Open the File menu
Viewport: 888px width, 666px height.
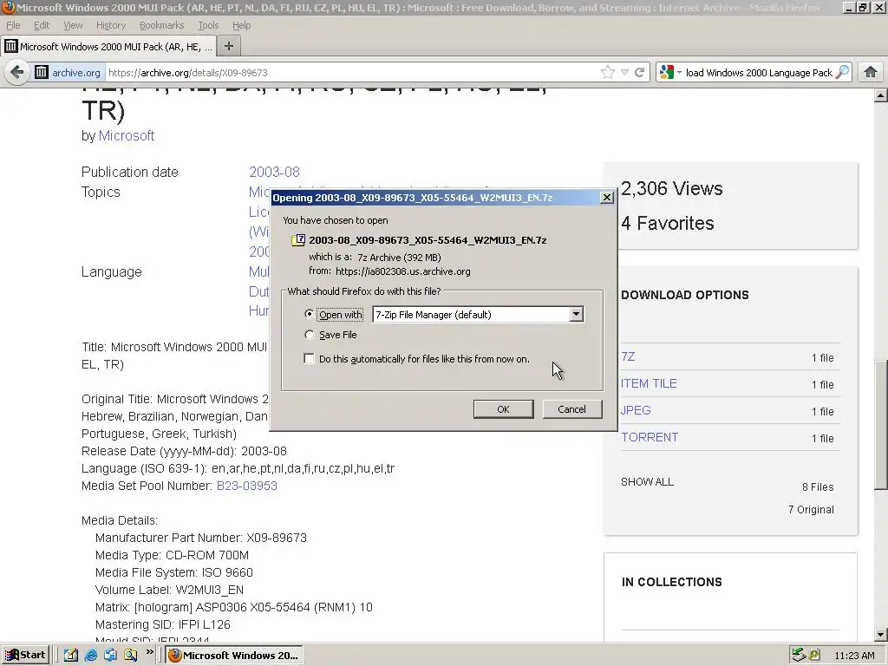pyautogui.click(x=13, y=25)
